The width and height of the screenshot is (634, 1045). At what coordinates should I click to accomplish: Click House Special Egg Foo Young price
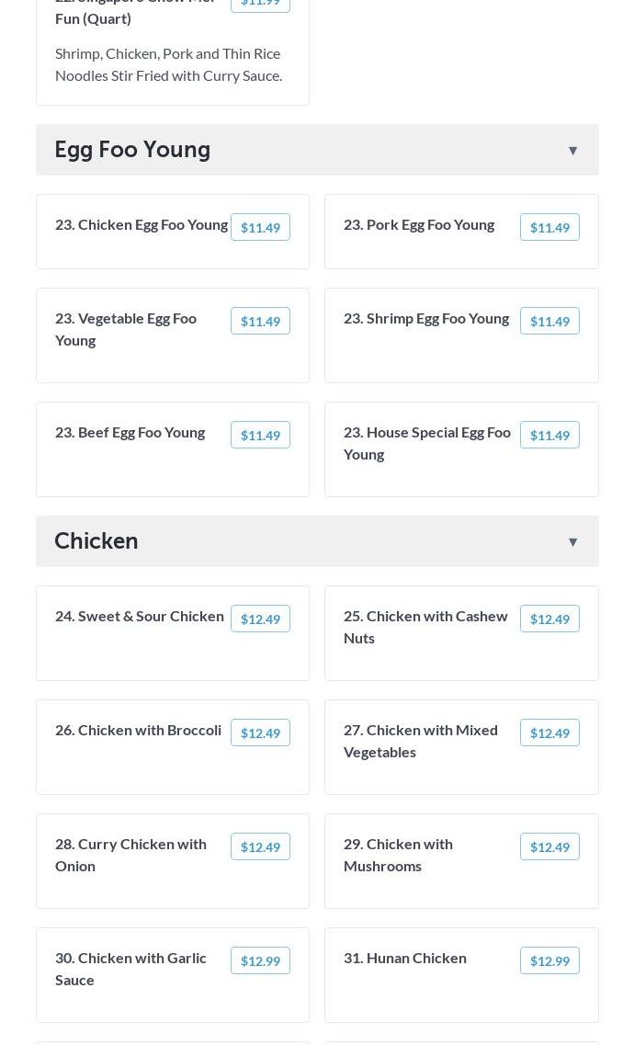(x=549, y=436)
